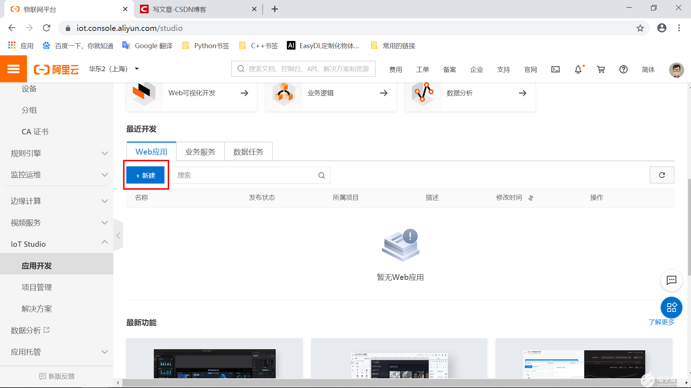Open 新版反馈 at sidebar bottom
This screenshot has height=388, width=691.
coord(57,376)
